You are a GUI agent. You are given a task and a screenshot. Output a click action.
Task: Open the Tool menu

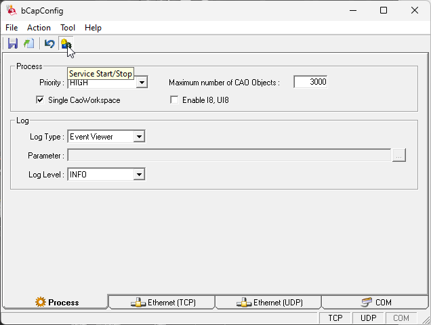click(68, 28)
